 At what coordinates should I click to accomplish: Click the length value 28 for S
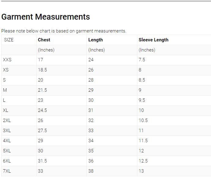click(x=91, y=80)
